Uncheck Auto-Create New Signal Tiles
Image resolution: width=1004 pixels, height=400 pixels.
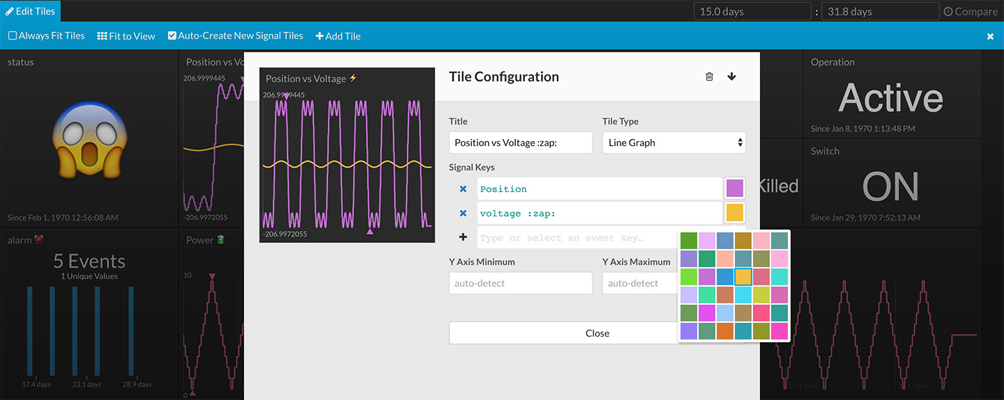pos(172,36)
